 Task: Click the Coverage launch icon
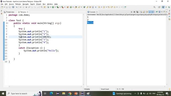pyautogui.click(x=58, y=7)
